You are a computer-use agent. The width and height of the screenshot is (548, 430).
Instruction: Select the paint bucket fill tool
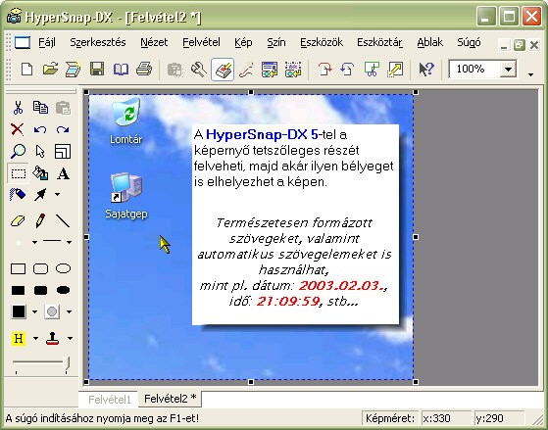pos(40,173)
